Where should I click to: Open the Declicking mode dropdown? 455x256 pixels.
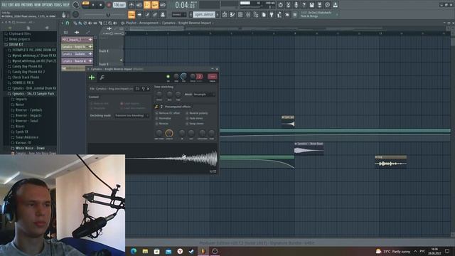[x=132, y=115]
